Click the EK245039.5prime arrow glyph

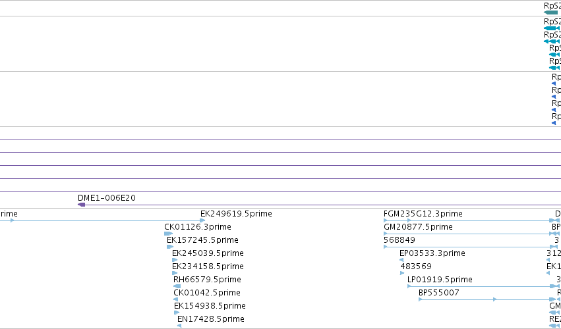(x=175, y=260)
